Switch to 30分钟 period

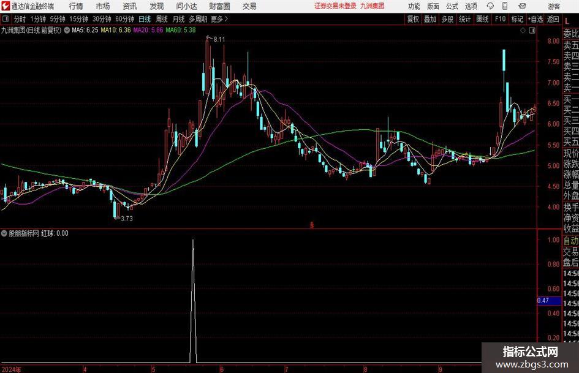(x=102, y=19)
